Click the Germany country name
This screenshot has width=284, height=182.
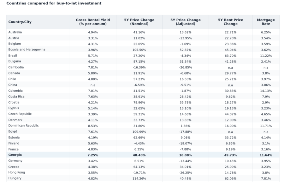(15, 161)
